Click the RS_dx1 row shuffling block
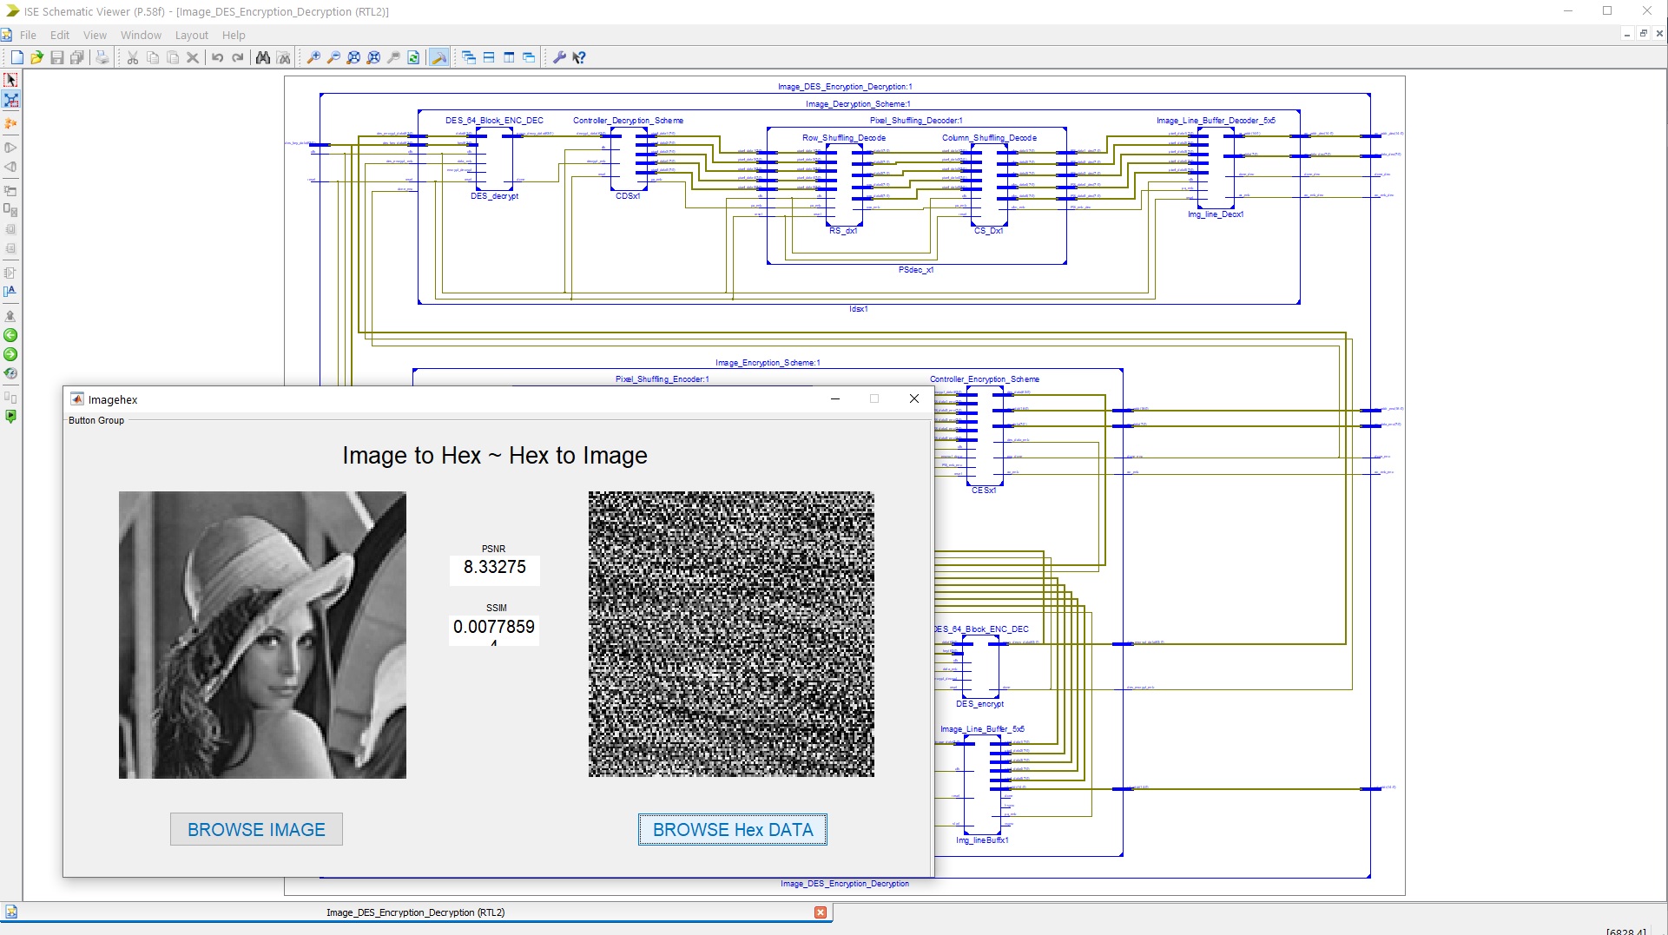 (844, 186)
